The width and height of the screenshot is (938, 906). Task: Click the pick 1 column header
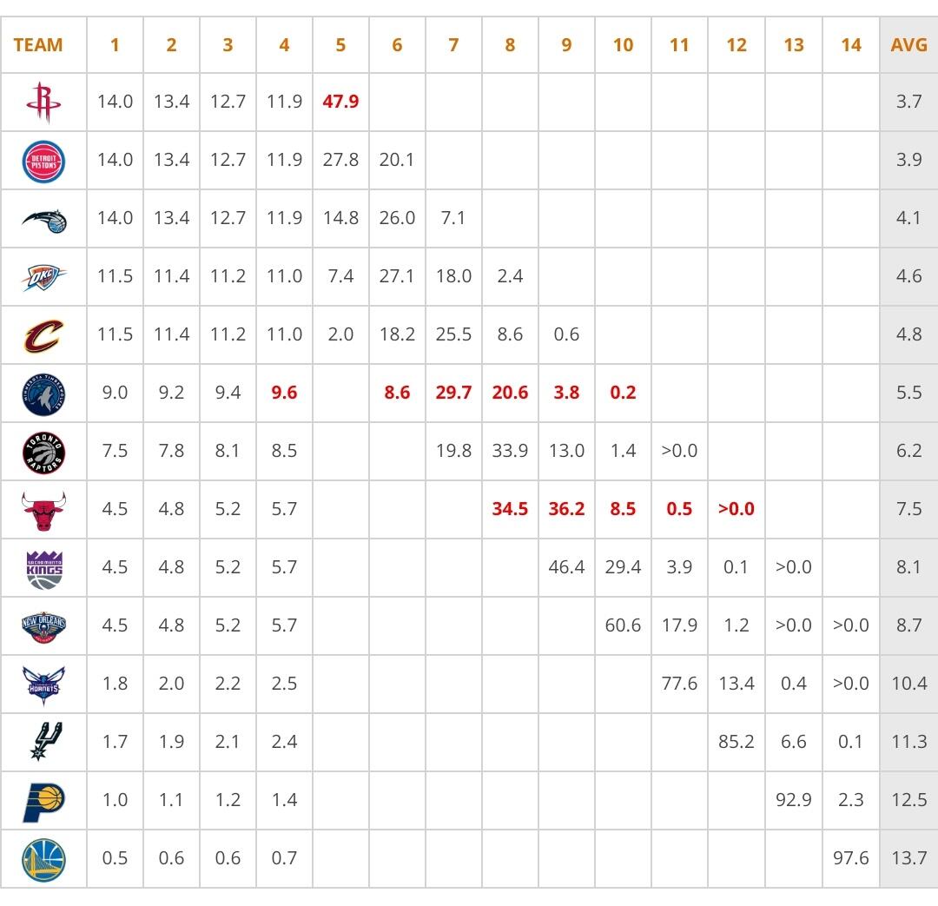115,45
